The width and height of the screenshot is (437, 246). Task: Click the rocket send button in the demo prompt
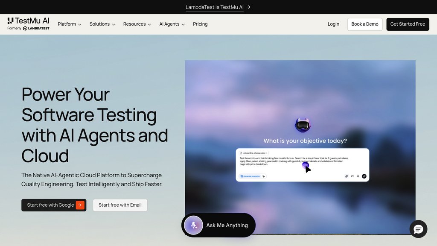(x=364, y=176)
